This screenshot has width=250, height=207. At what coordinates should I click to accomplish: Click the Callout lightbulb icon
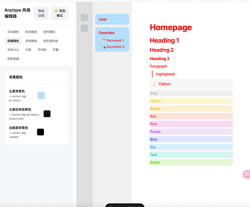coord(154,84)
